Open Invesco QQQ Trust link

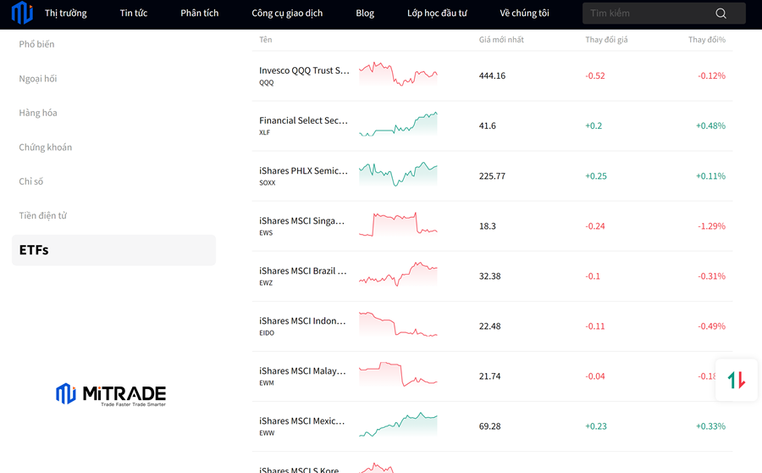point(304,71)
